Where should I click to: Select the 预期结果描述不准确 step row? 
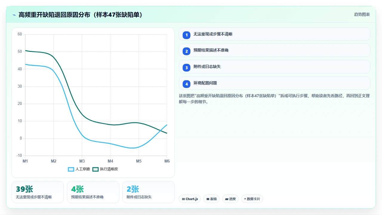tap(274, 50)
